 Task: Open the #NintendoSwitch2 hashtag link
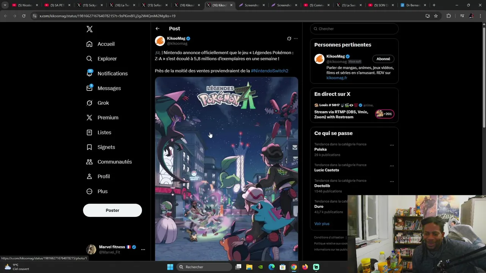point(270,71)
